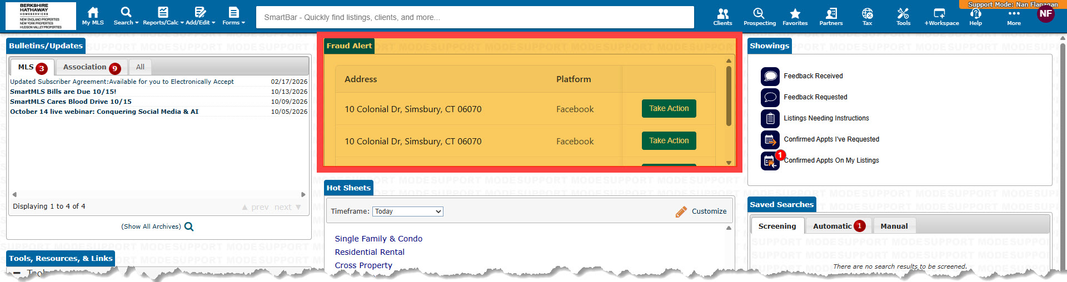The height and width of the screenshot is (282, 1067).
Task: Click Confirmed Appts I've Requested icon
Action: [x=770, y=139]
